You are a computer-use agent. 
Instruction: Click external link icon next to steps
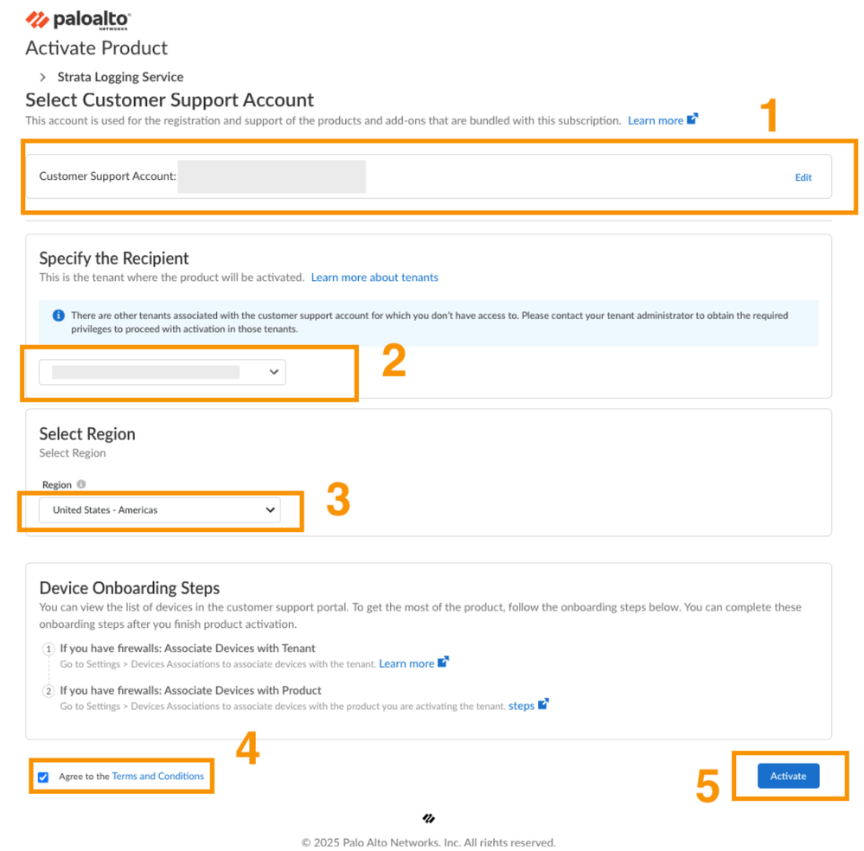[543, 705]
